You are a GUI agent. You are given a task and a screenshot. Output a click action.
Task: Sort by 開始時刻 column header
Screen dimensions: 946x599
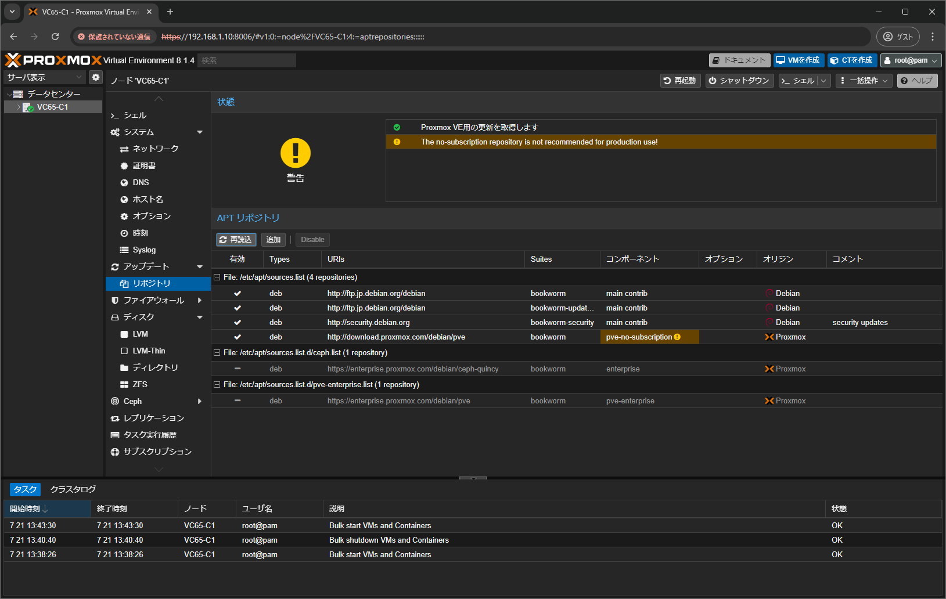point(47,509)
